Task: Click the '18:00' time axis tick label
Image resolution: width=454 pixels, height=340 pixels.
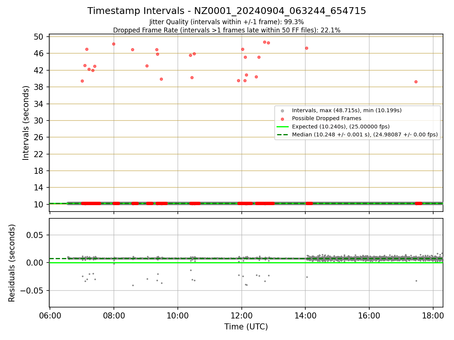Action: (433, 315)
